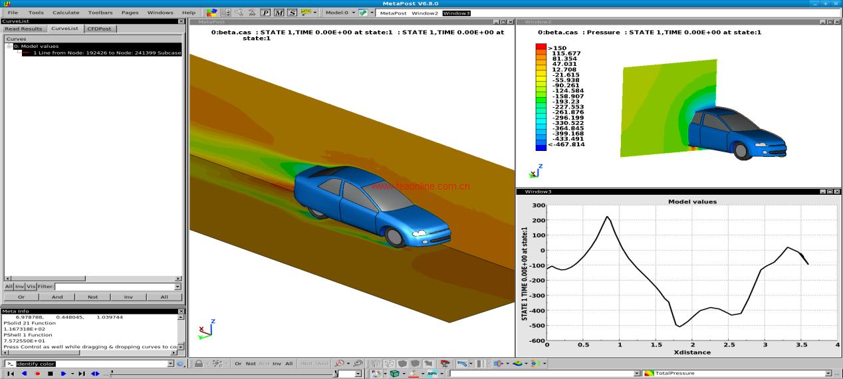The height and width of the screenshot is (379, 843).
Task: Expand the '0: Model values' tree node
Action: pos(10,47)
